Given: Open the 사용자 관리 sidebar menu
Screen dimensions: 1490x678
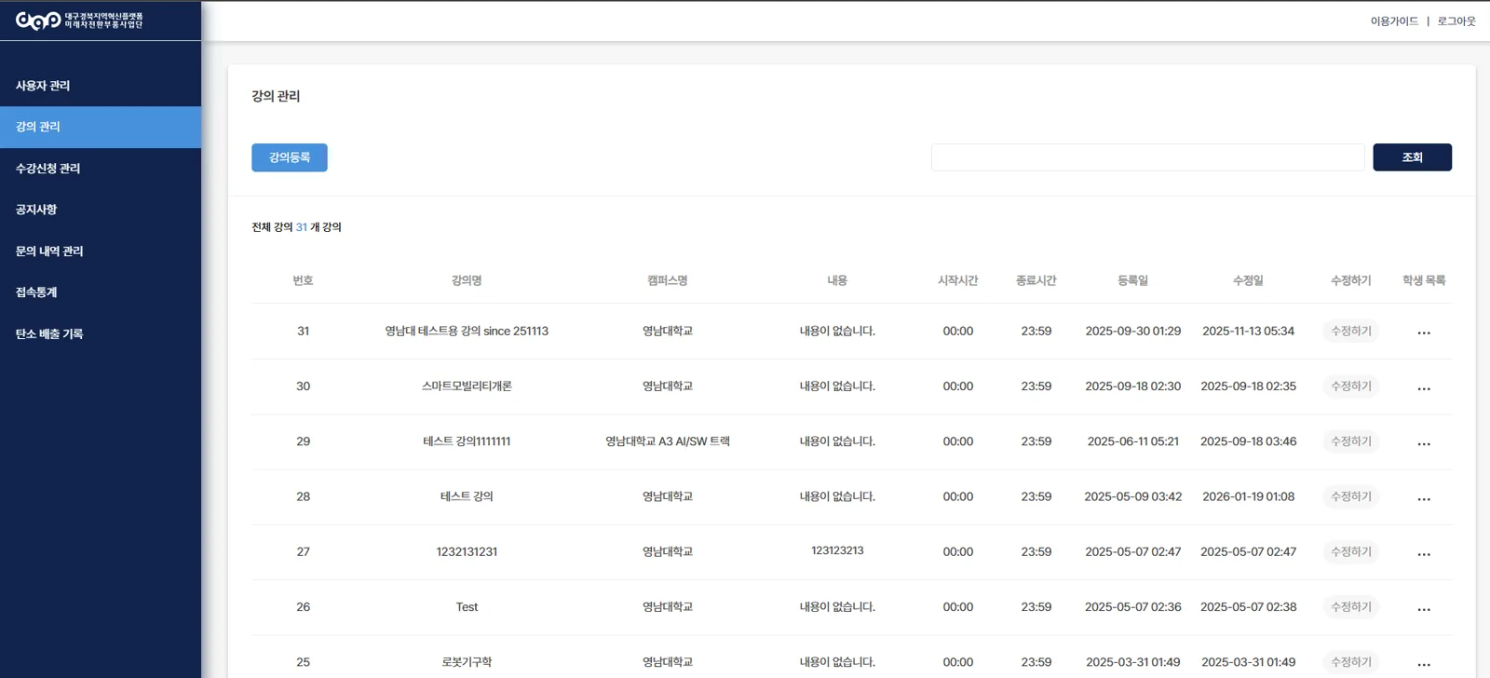Looking at the screenshot, I should click(101, 86).
